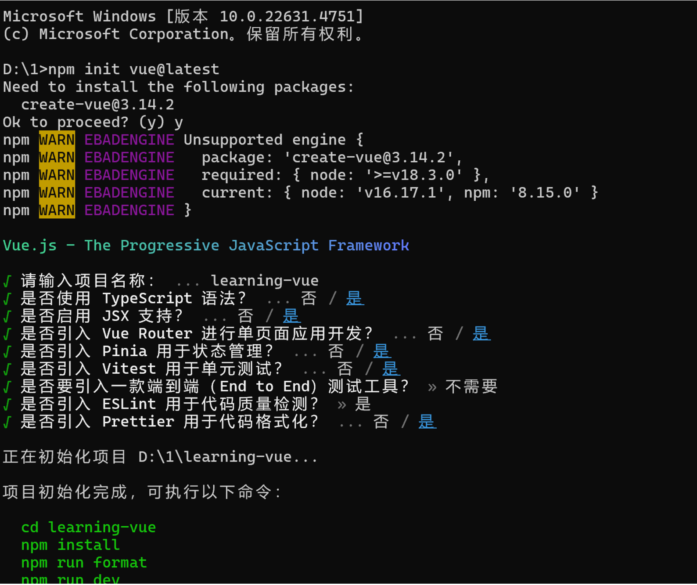Select 是 for the TypeScript option
This screenshot has width=697, height=585.
tap(355, 299)
